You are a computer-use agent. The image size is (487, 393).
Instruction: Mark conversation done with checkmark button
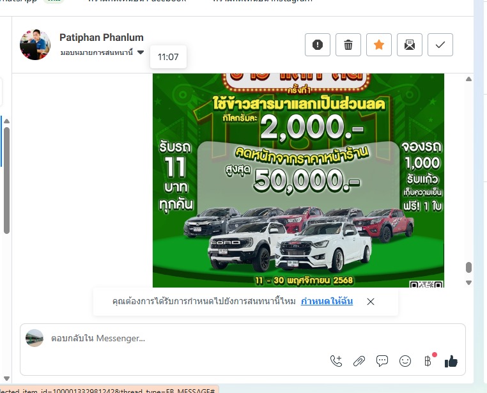(440, 45)
